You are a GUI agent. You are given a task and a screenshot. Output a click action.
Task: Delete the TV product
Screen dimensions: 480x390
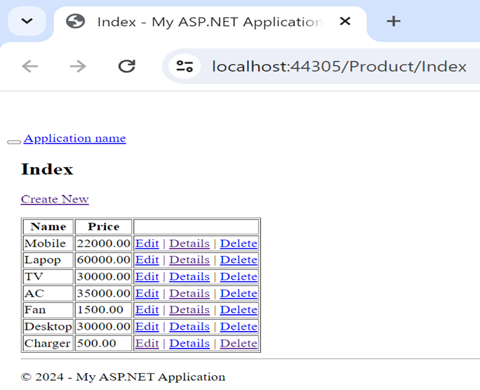(239, 277)
